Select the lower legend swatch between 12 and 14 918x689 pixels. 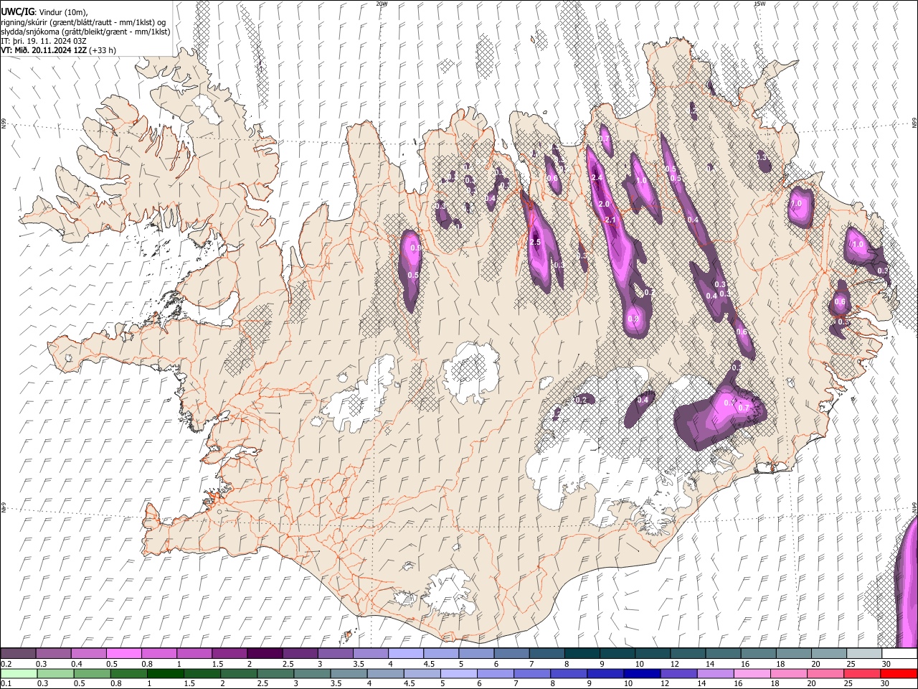click(x=679, y=673)
